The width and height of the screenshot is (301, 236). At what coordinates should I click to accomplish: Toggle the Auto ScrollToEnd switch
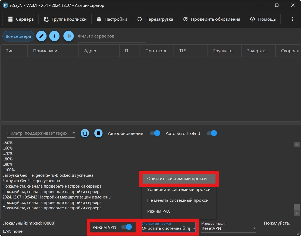pos(212,133)
